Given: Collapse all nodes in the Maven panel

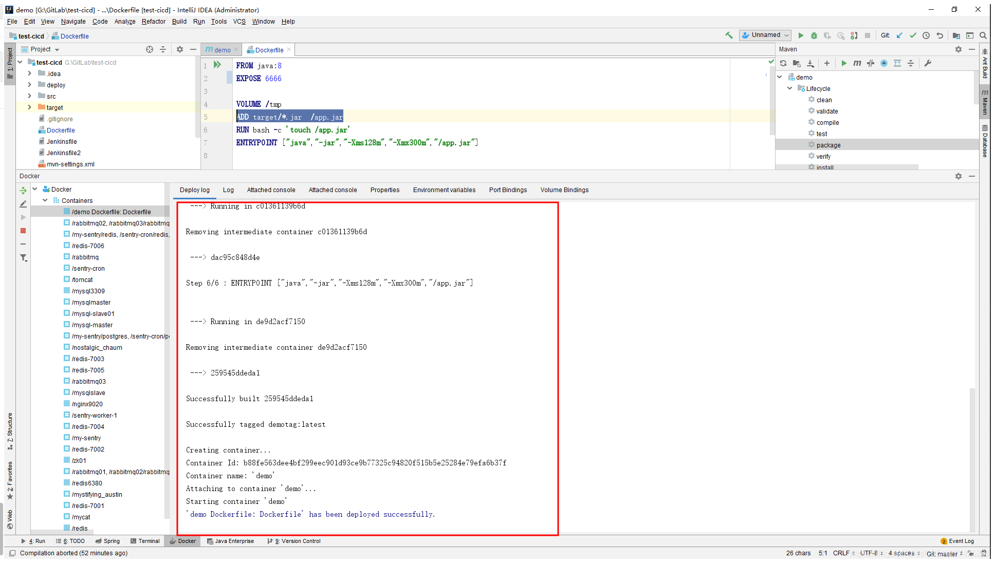Looking at the screenshot, I should pos(911,63).
